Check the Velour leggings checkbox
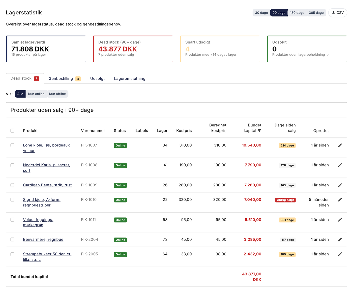The width and height of the screenshot is (353, 293). pos(12,220)
